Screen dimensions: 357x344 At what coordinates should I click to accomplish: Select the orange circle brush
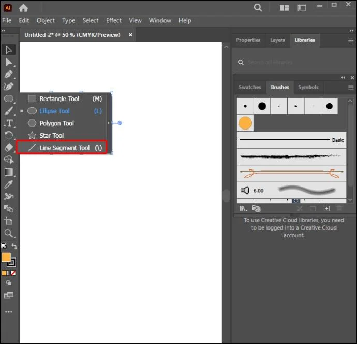245,123
